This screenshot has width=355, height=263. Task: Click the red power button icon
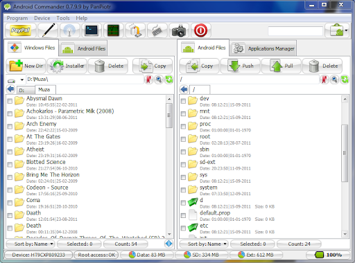point(200,30)
